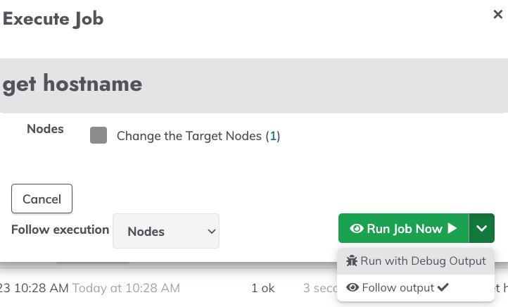Click the get hostname job title
This screenshot has height=307, width=508.
72,84
